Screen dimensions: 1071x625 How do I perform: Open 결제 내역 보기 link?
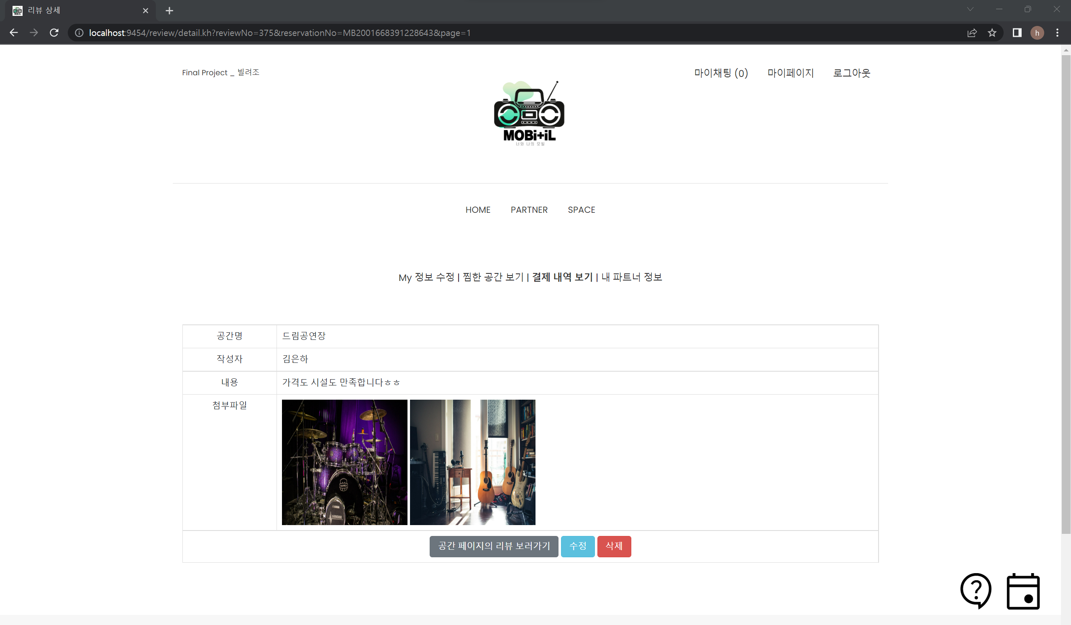coord(562,277)
